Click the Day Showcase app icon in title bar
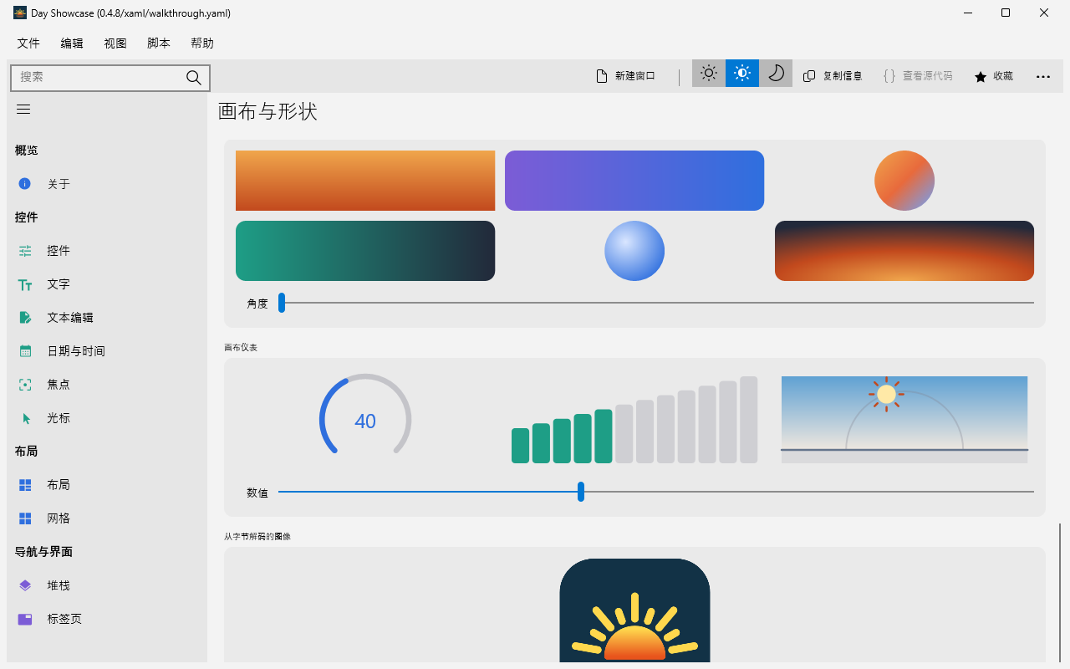 (x=20, y=13)
